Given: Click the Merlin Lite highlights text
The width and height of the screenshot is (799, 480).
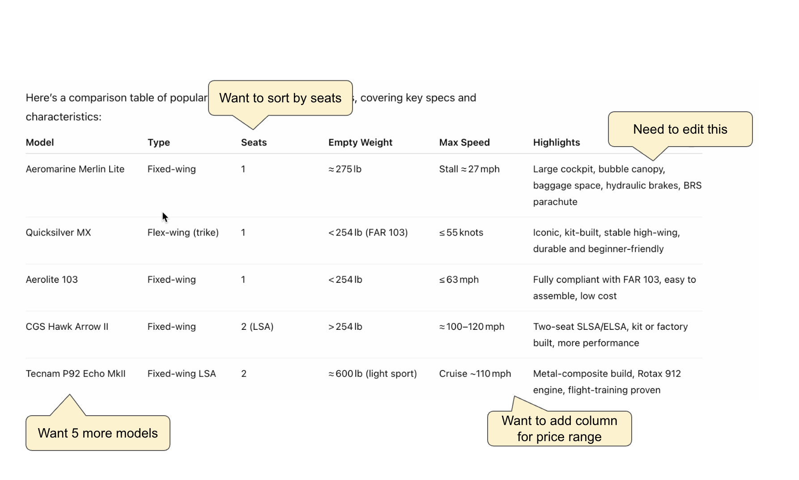Looking at the screenshot, I should (617, 185).
